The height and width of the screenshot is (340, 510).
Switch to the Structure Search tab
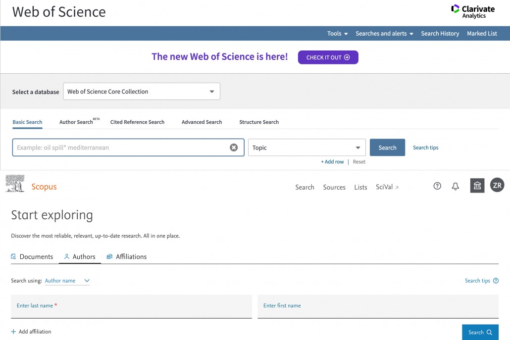pyautogui.click(x=259, y=122)
